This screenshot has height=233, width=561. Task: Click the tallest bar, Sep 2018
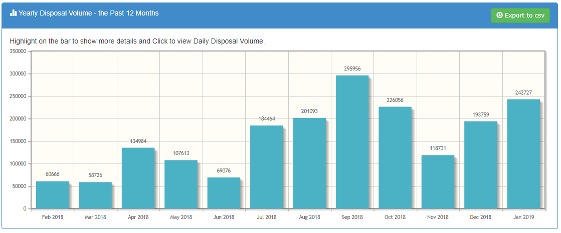click(x=352, y=141)
